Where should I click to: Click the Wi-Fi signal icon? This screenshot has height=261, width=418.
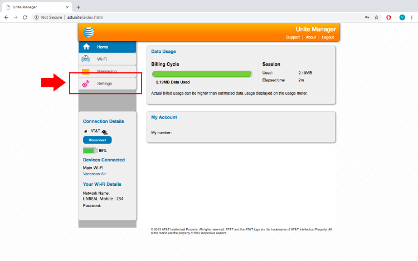pyautogui.click(x=86, y=59)
